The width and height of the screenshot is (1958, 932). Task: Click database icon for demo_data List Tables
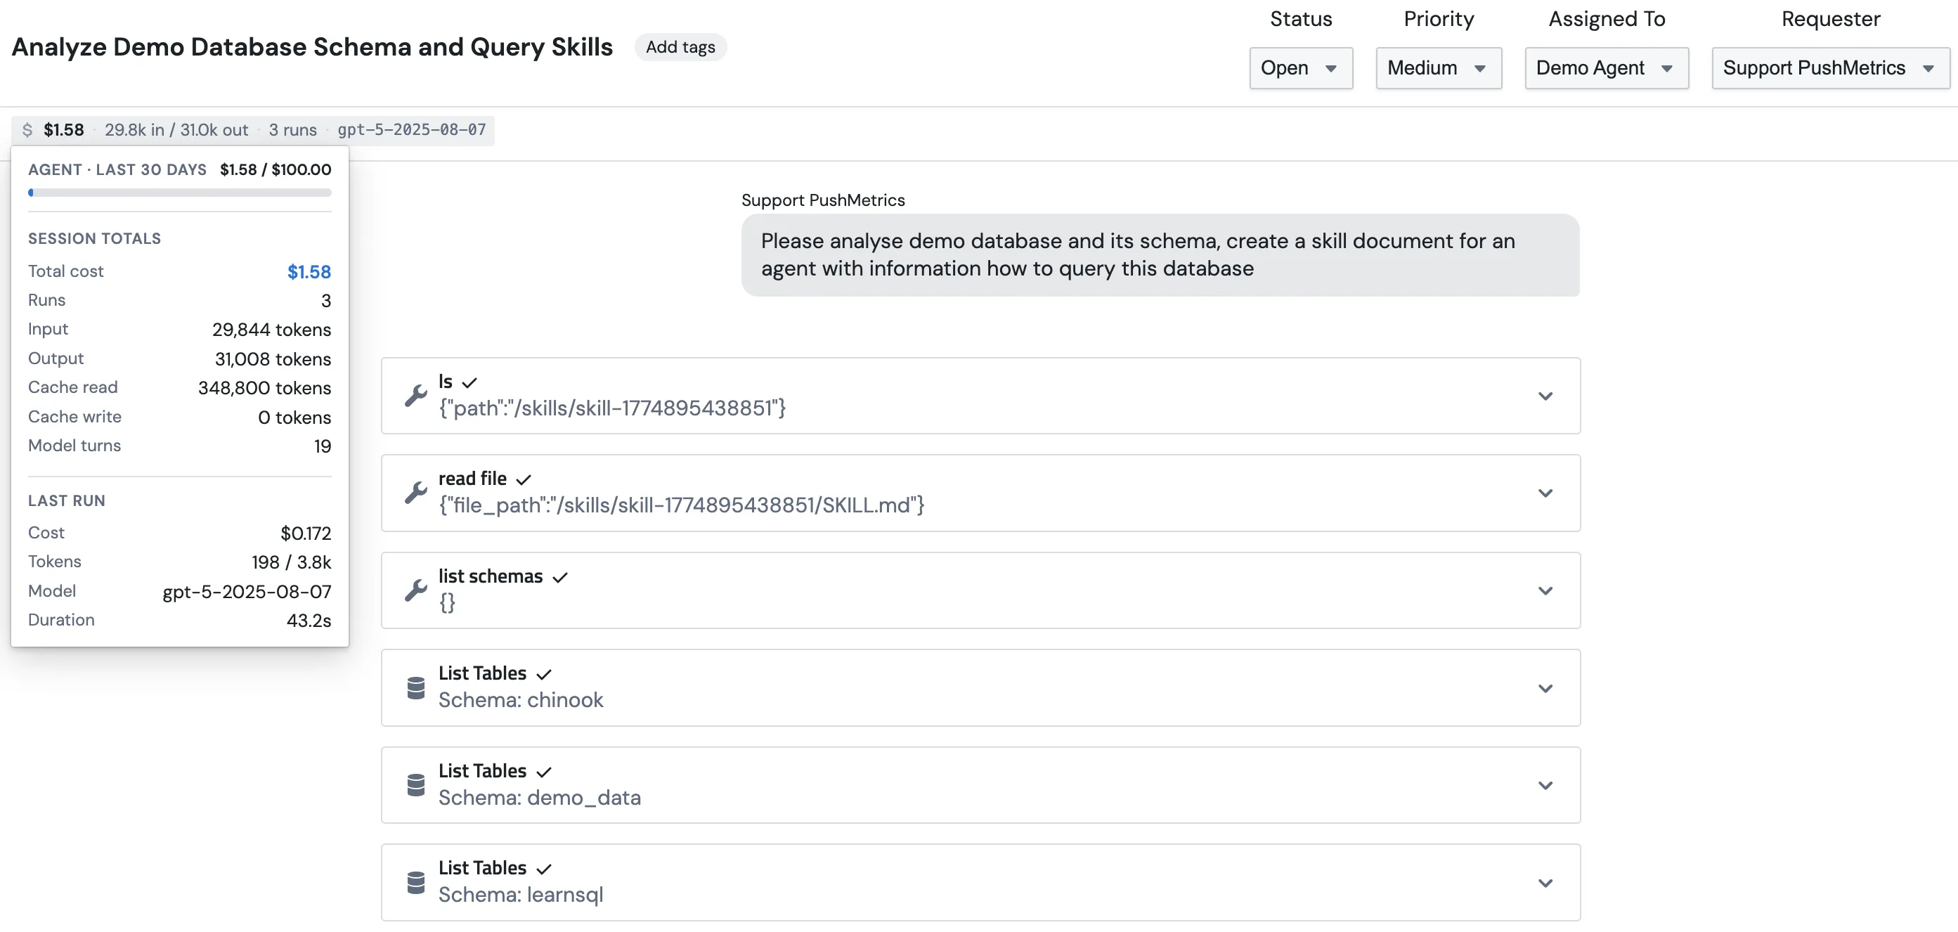pyautogui.click(x=416, y=785)
